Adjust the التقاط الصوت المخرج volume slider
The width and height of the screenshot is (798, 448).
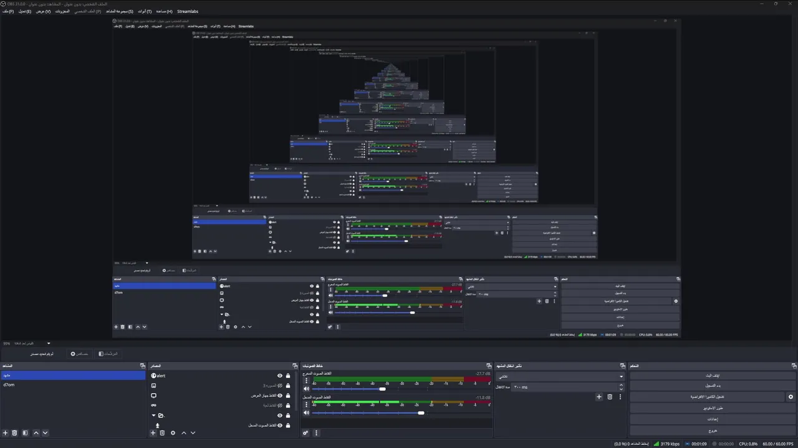tap(383, 389)
